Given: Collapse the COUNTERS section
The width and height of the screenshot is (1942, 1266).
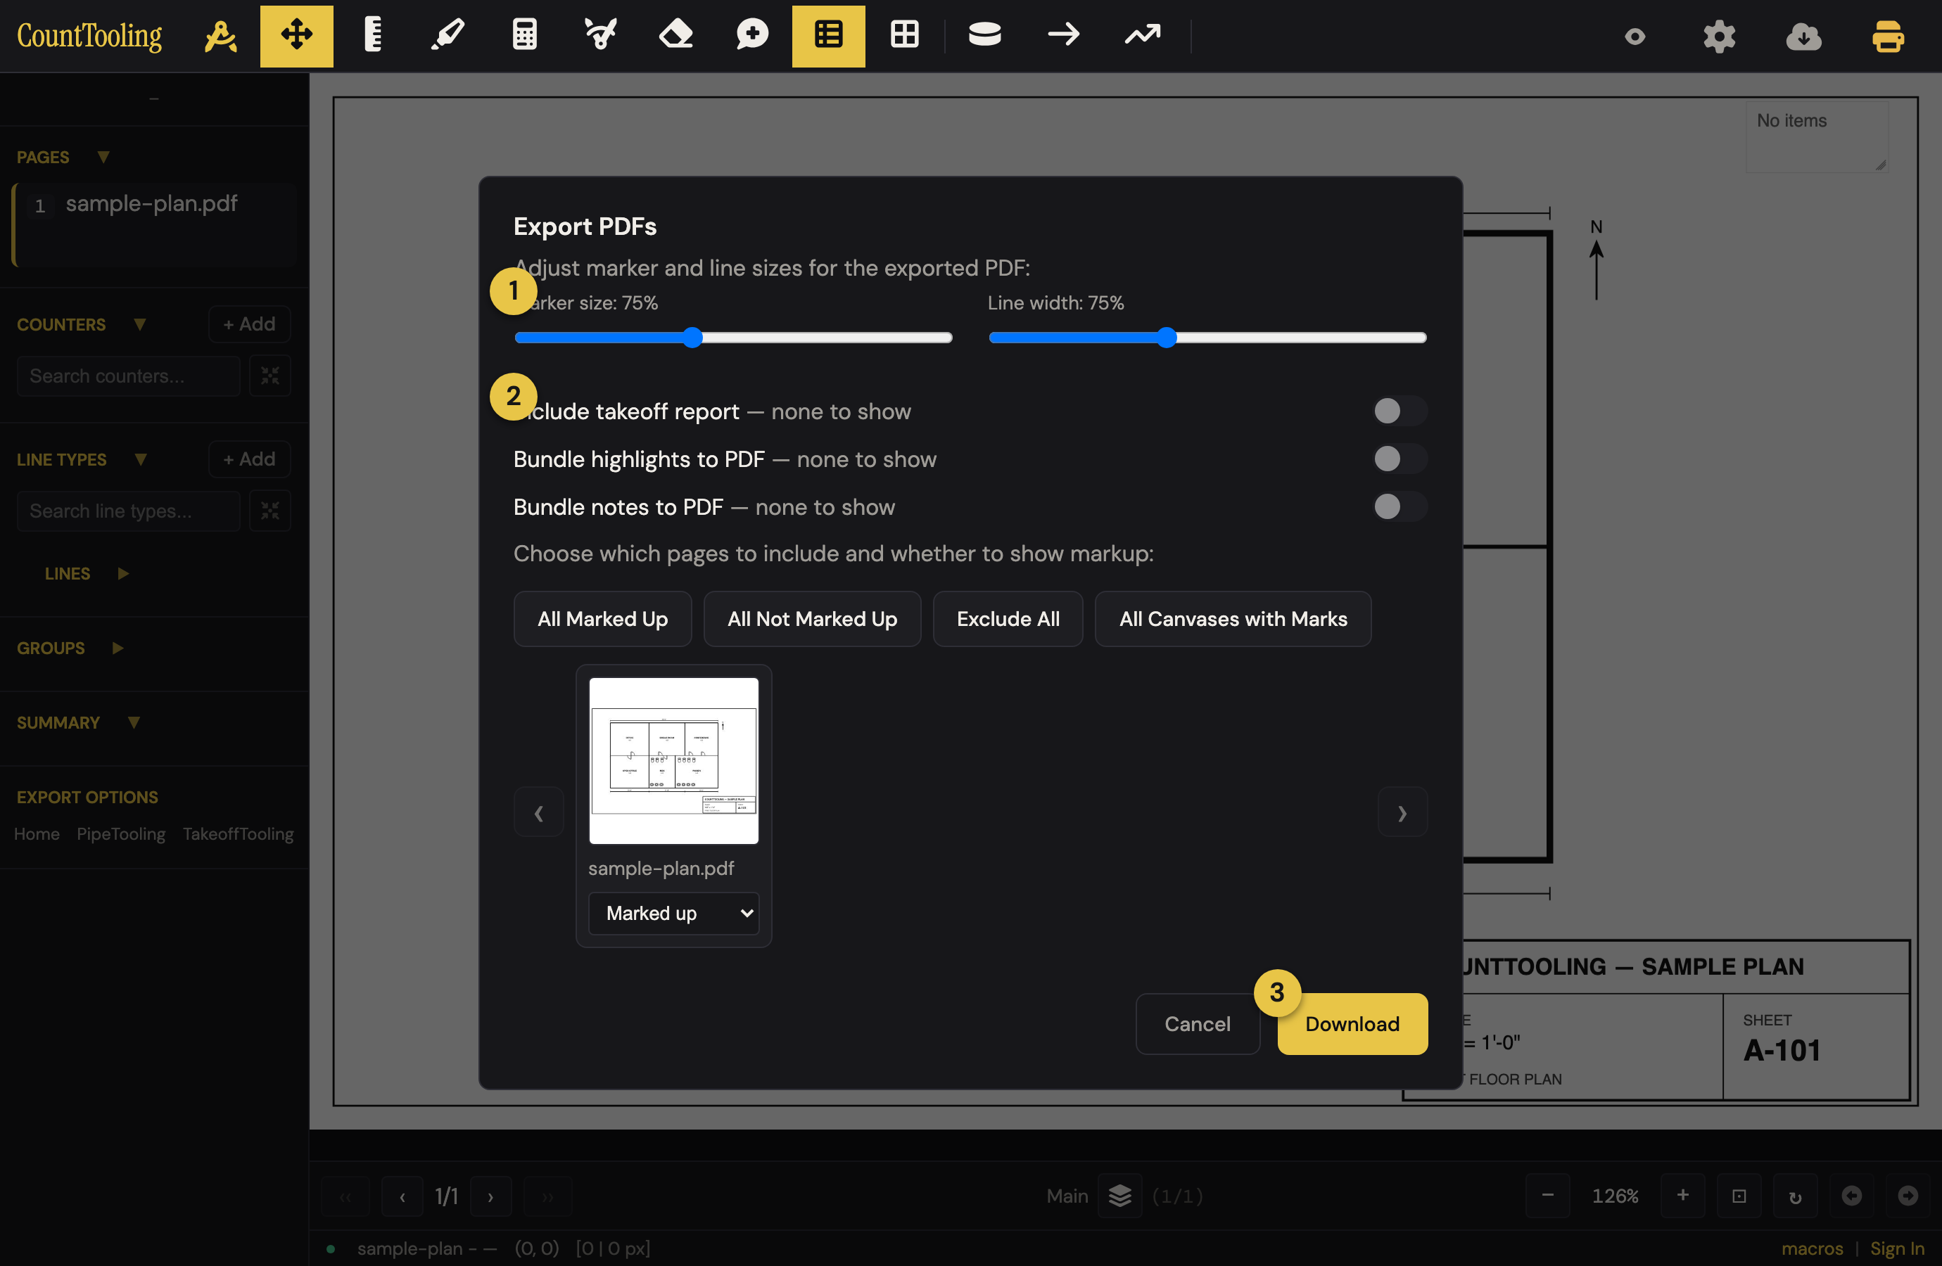Looking at the screenshot, I should (139, 325).
